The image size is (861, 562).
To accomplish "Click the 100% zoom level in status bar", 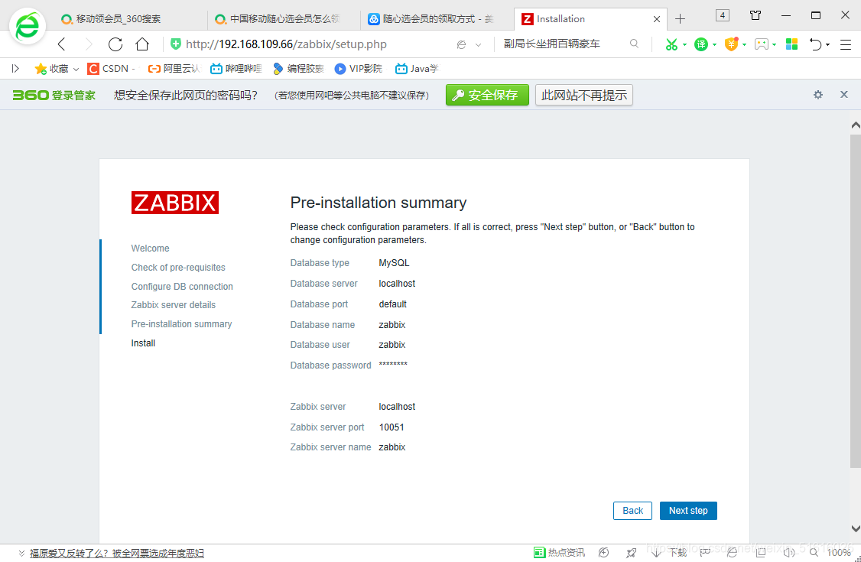I will click(839, 553).
